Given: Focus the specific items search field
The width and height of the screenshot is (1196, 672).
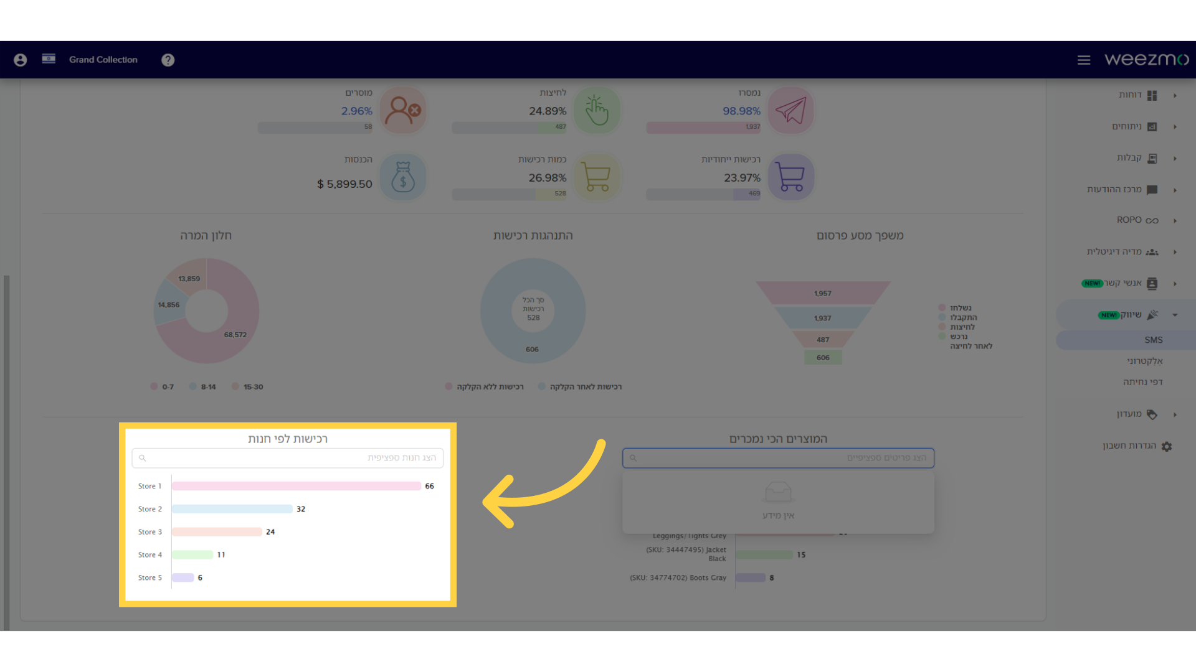Looking at the screenshot, I should [x=778, y=458].
